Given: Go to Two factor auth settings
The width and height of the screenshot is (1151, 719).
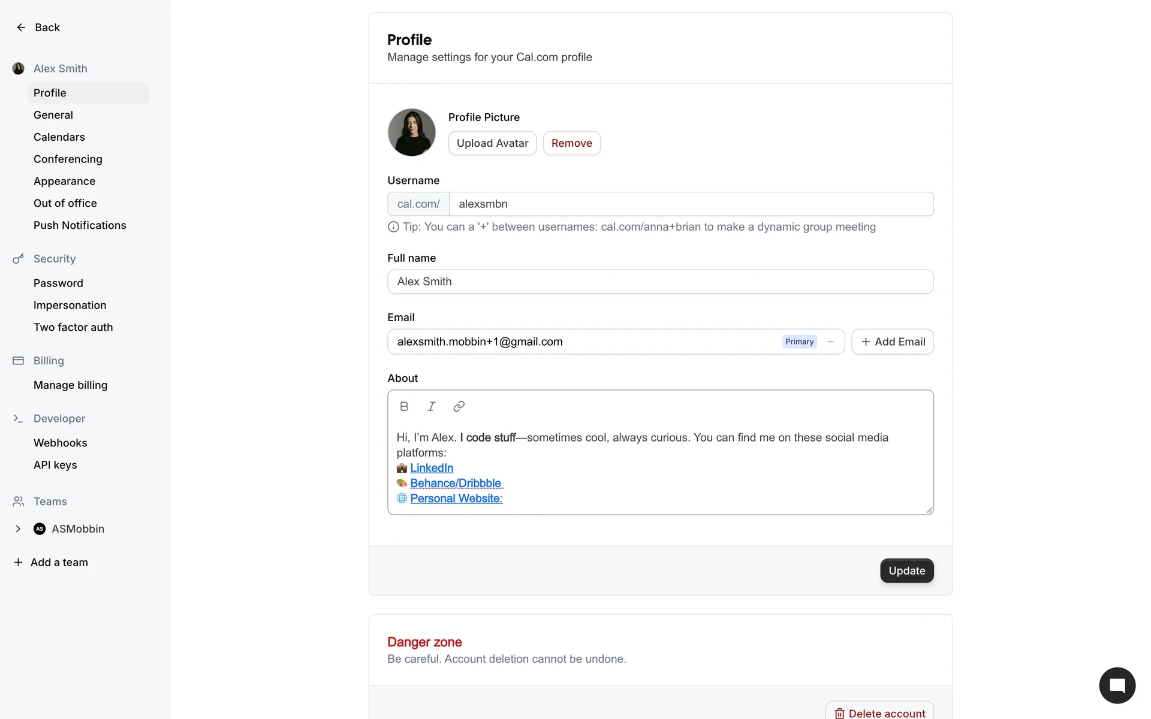Looking at the screenshot, I should 73,327.
